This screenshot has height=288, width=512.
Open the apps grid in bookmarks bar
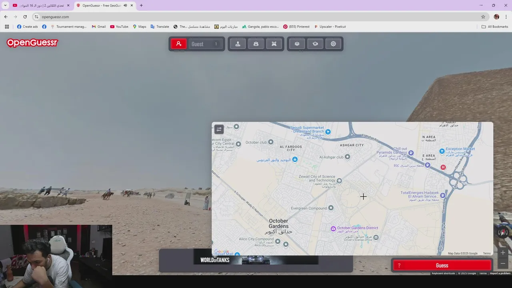click(7, 27)
